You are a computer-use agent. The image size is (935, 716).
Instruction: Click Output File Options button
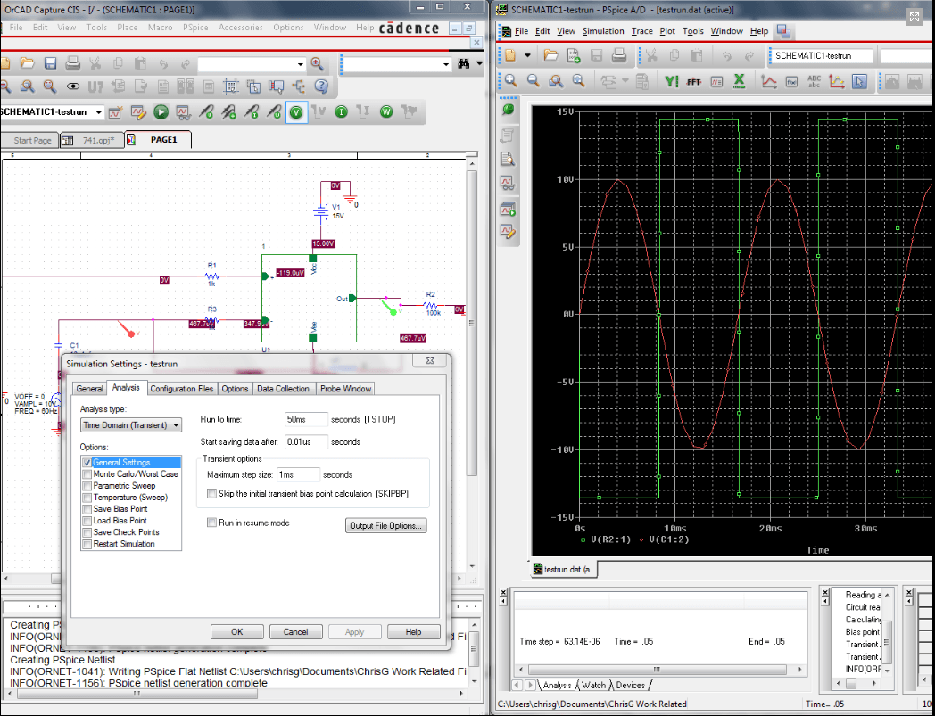click(x=386, y=526)
